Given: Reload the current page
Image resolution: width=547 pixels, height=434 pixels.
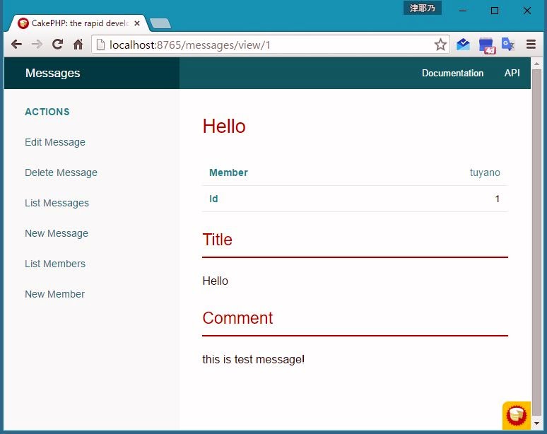Looking at the screenshot, I should [x=58, y=45].
